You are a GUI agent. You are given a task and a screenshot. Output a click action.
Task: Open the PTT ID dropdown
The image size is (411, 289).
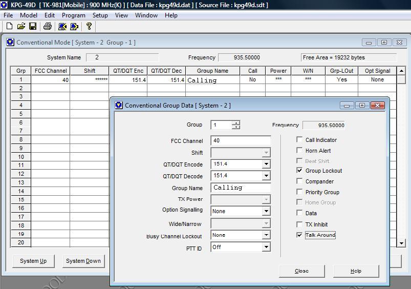[266, 247]
